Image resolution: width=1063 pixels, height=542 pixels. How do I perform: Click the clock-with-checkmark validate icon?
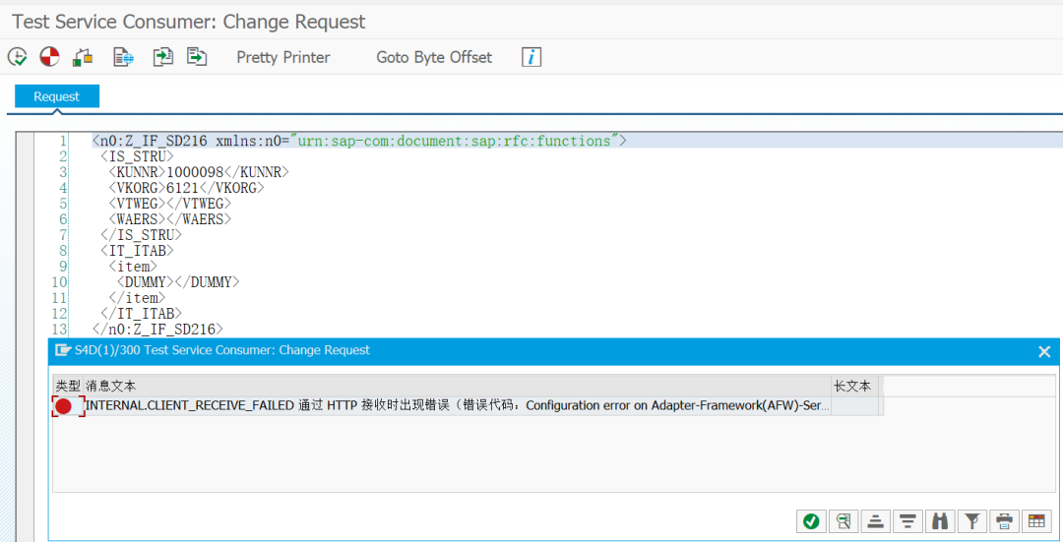18,57
